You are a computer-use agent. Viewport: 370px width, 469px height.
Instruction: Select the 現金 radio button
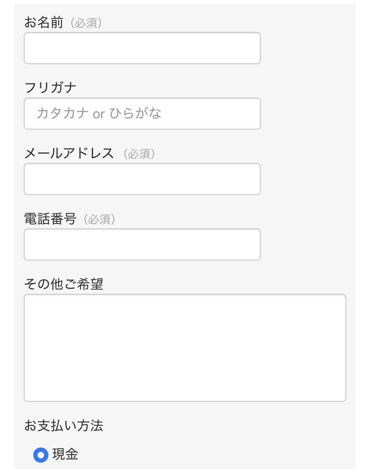(40, 455)
